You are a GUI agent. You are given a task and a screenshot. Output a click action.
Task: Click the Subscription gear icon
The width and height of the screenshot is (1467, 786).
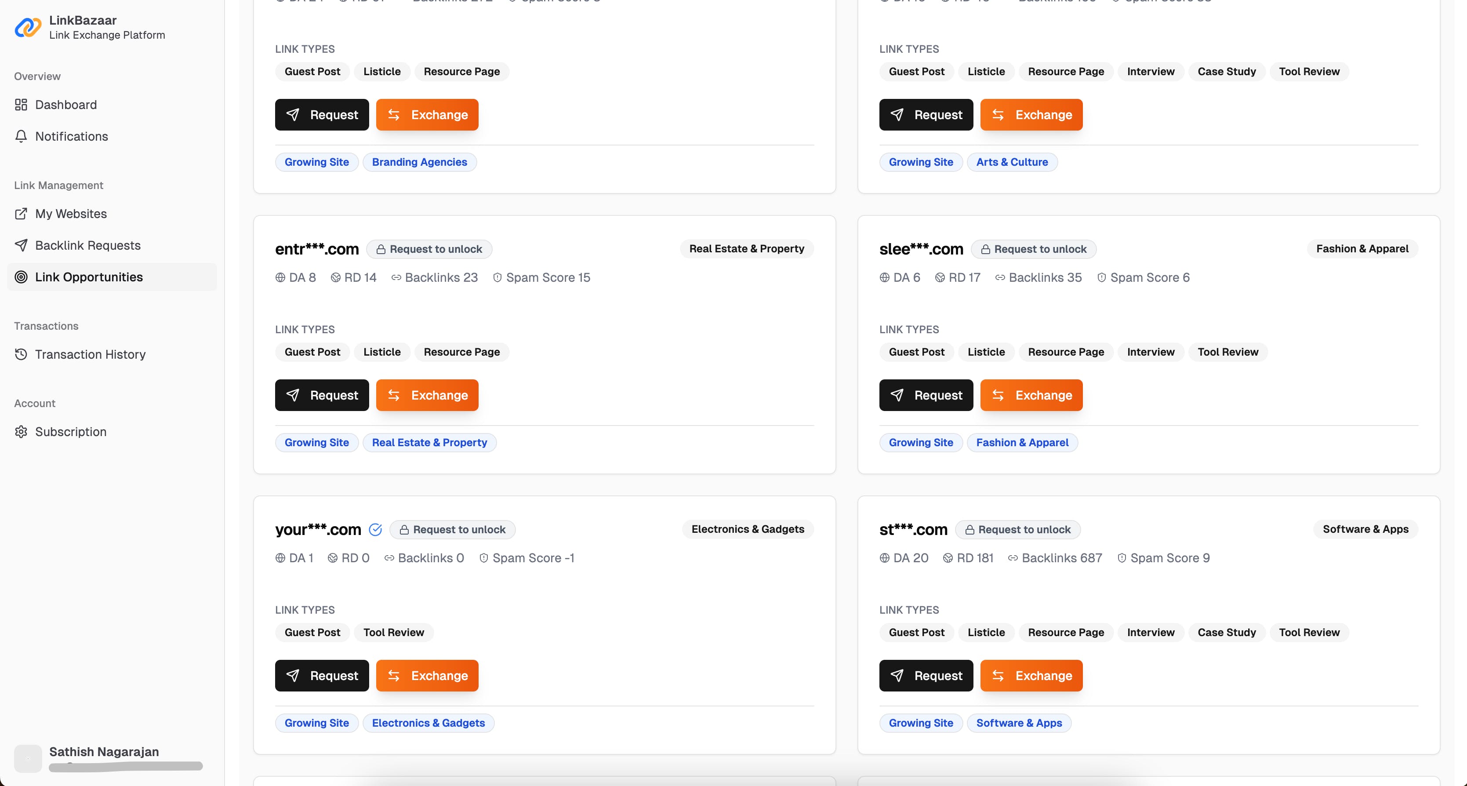(x=21, y=432)
